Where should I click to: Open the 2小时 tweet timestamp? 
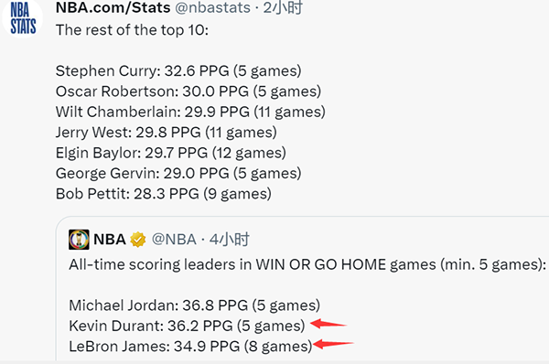coord(282,7)
